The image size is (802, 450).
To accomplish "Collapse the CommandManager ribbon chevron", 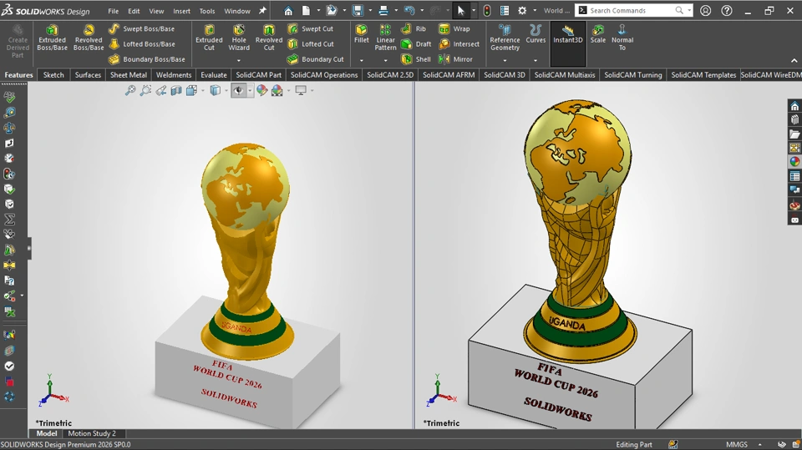I will tap(794, 60).
